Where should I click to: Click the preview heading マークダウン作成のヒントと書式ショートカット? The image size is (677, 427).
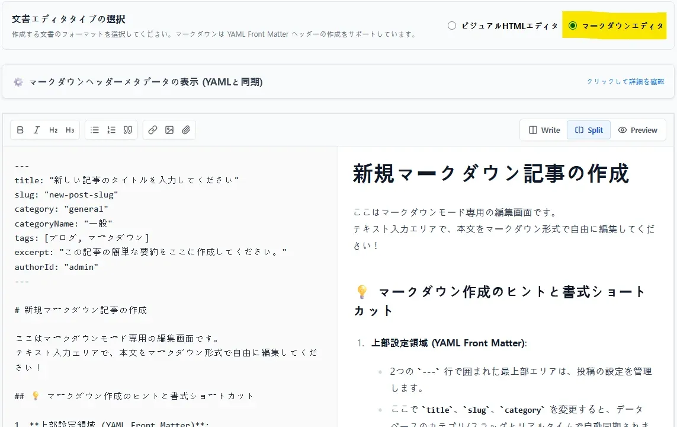[x=500, y=301]
